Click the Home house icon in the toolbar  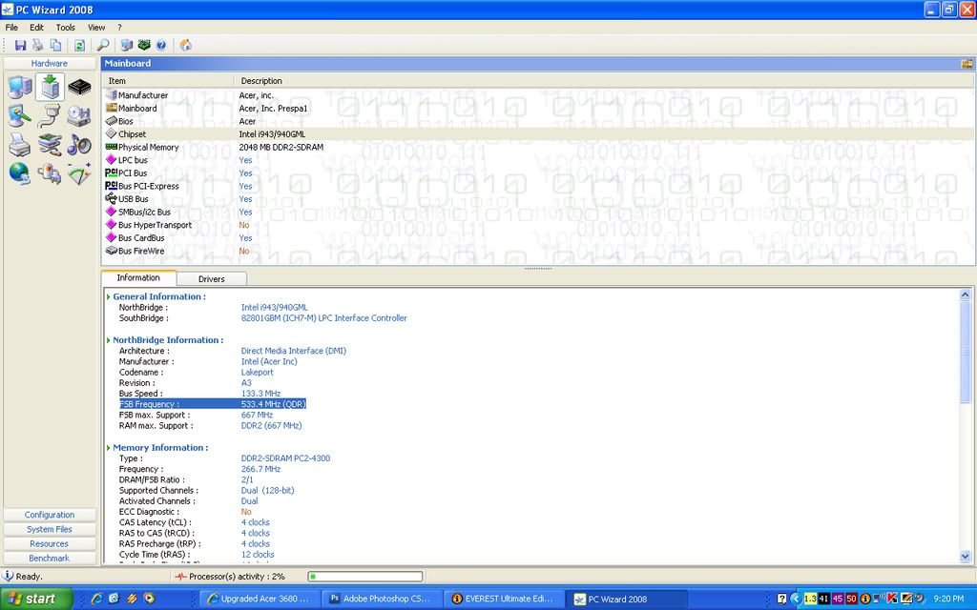coord(186,46)
